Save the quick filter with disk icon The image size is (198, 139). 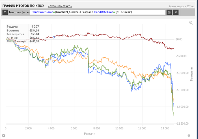pos(169,12)
